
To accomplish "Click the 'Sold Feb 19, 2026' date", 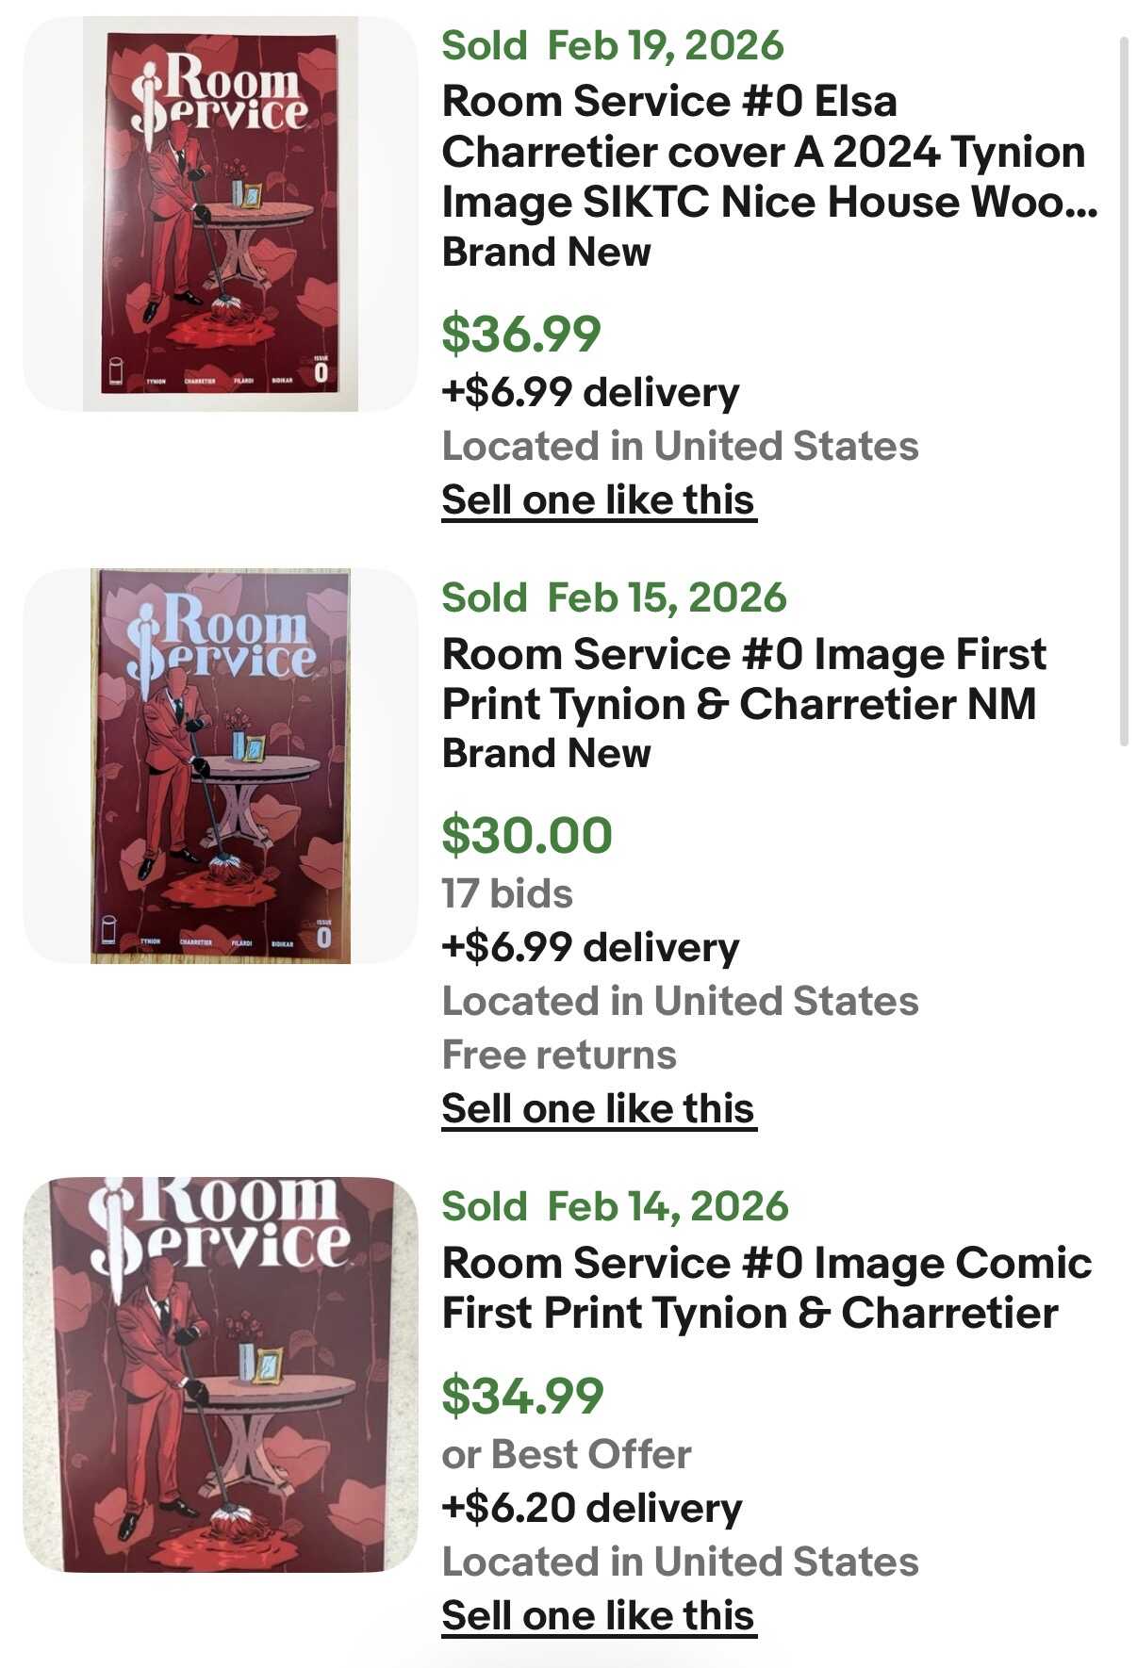I will click(x=613, y=45).
